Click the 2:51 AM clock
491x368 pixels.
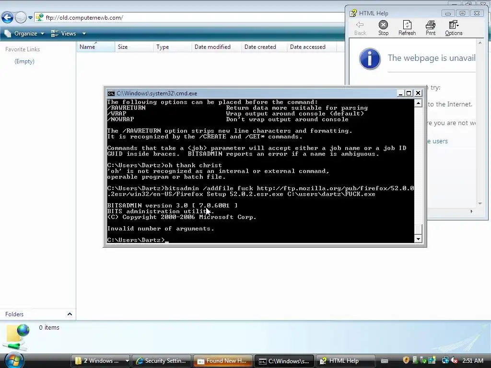(473, 360)
